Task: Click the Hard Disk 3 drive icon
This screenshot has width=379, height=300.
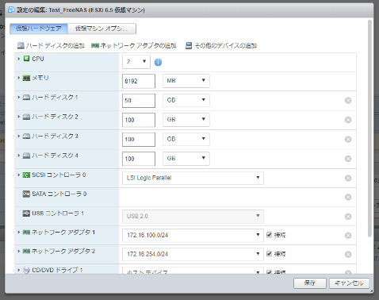Action: pyautogui.click(x=26, y=137)
